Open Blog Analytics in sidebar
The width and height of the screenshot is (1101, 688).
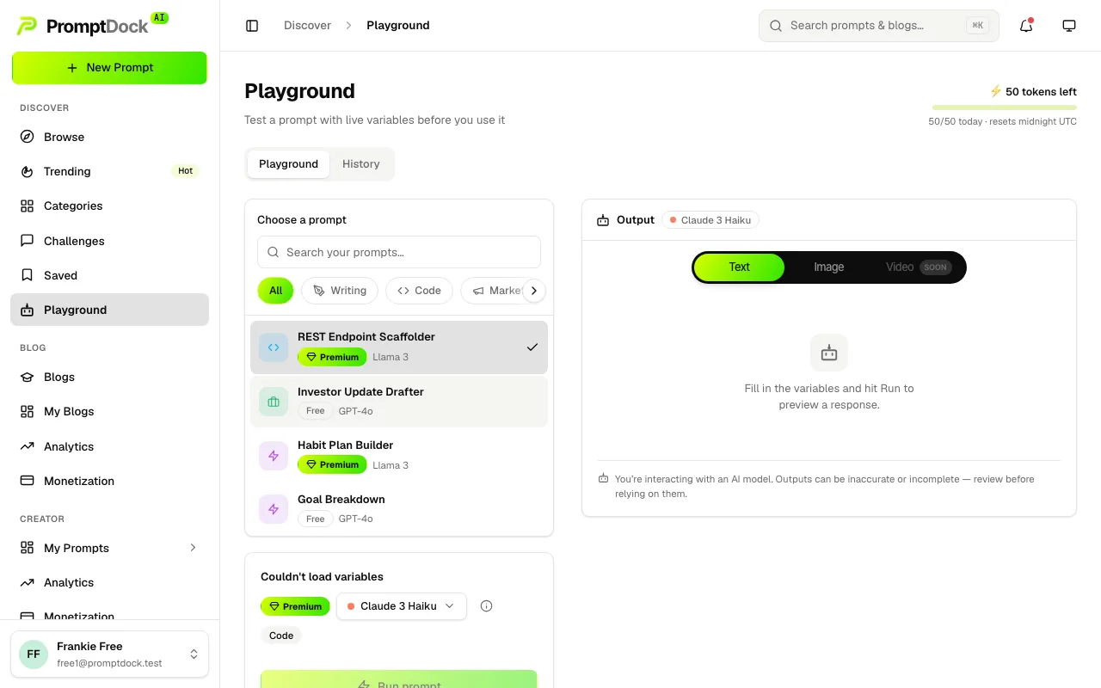coord(109,446)
